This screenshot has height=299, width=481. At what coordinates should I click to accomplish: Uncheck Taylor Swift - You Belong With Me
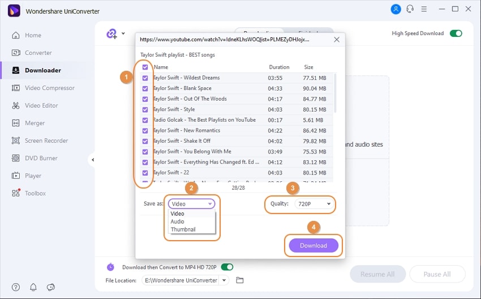click(145, 152)
